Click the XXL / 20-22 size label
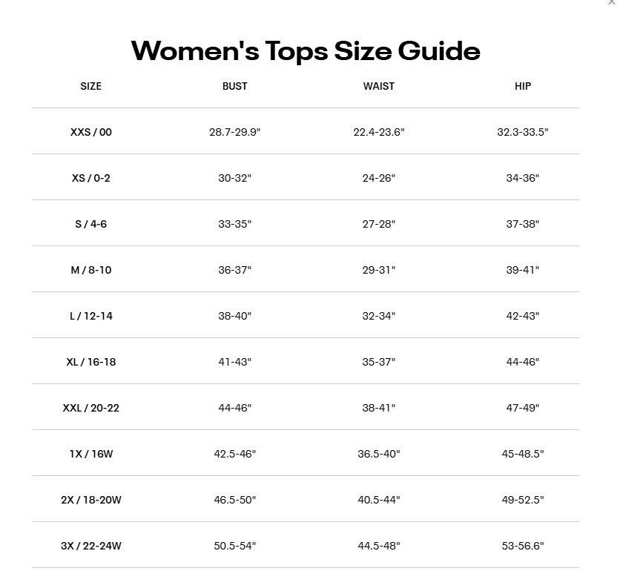Viewport: 623px width, 571px height. 90,408
